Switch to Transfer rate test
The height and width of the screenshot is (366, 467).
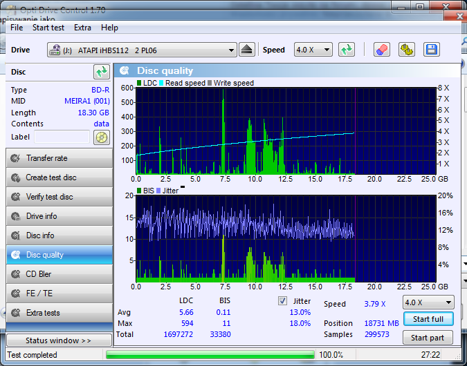pyautogui.click(x=59, y=158)
